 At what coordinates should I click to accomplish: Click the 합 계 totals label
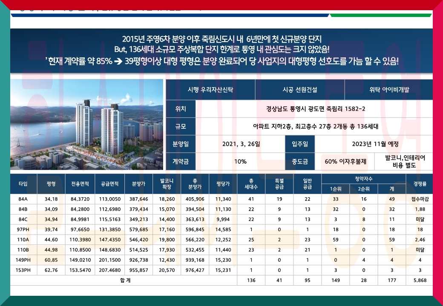125,280
